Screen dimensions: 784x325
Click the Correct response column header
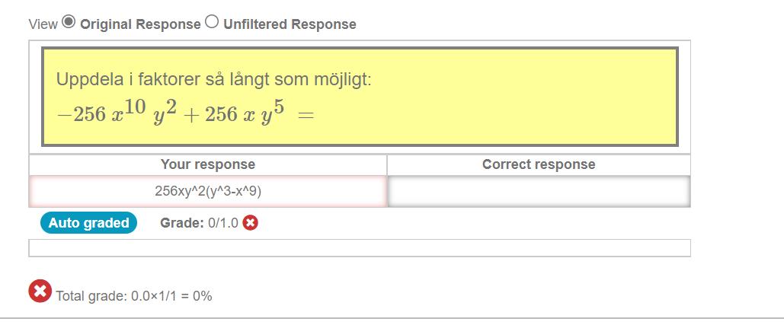[x=539, y=164]
